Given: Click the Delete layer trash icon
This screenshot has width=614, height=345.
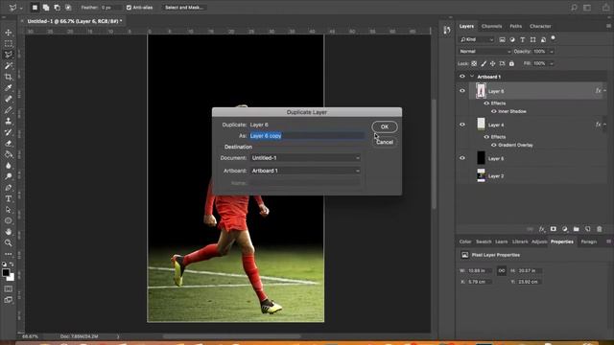Looking at the screenshot, I should coord(599,229).
